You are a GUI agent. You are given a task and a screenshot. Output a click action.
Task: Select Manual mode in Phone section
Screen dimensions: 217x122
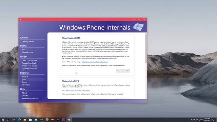27,52
